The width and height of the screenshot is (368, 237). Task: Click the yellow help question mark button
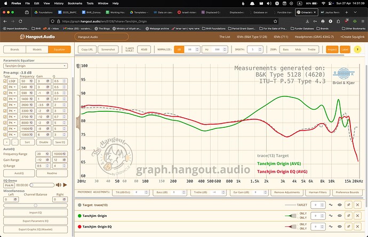357,50
